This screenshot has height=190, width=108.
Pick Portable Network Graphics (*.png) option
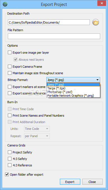(x=73, y=96)
